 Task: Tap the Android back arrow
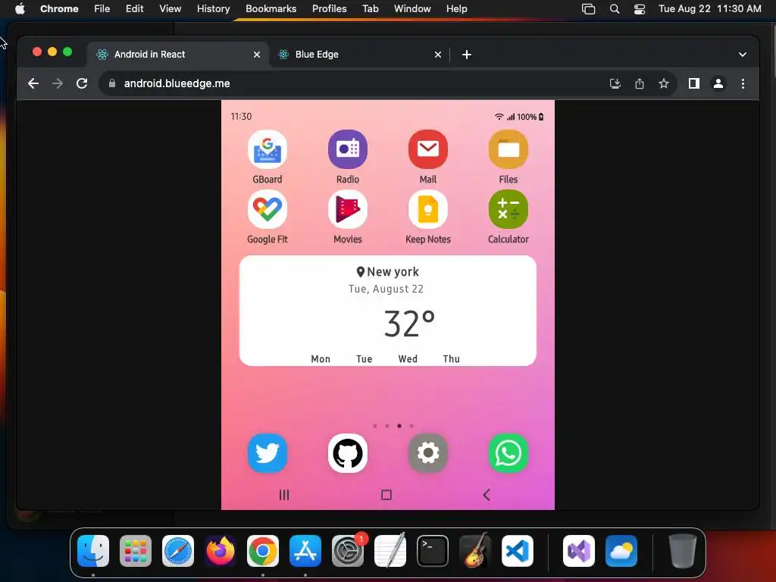(487, 494)
